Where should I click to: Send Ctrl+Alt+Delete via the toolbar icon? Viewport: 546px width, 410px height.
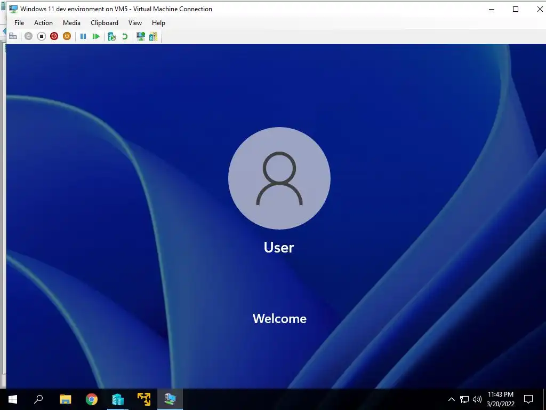(x=13, y=36)
